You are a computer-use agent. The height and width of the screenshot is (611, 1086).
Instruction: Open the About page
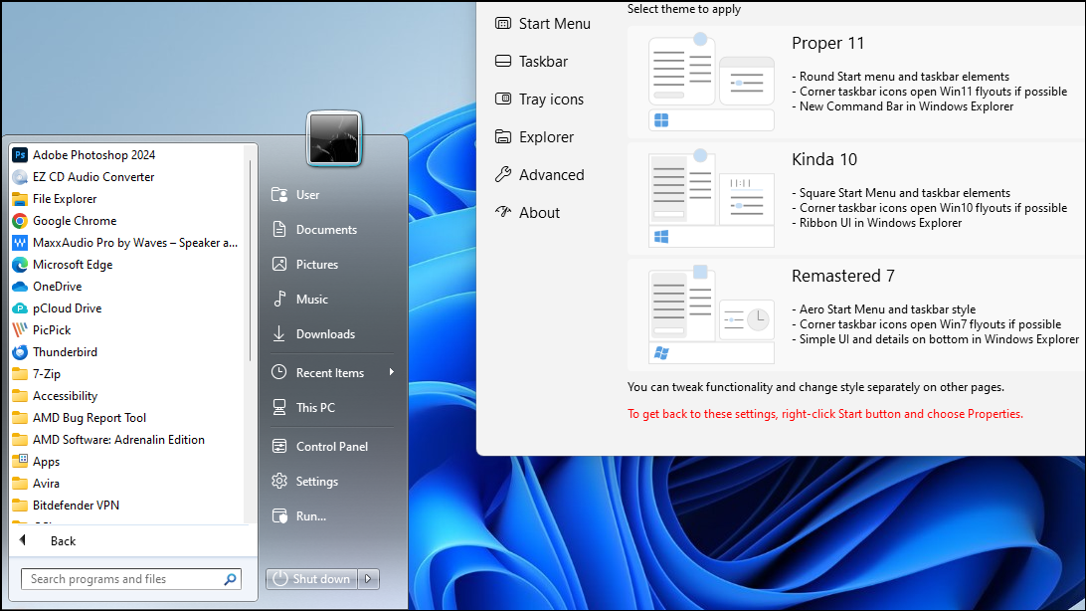coord(528,213)
